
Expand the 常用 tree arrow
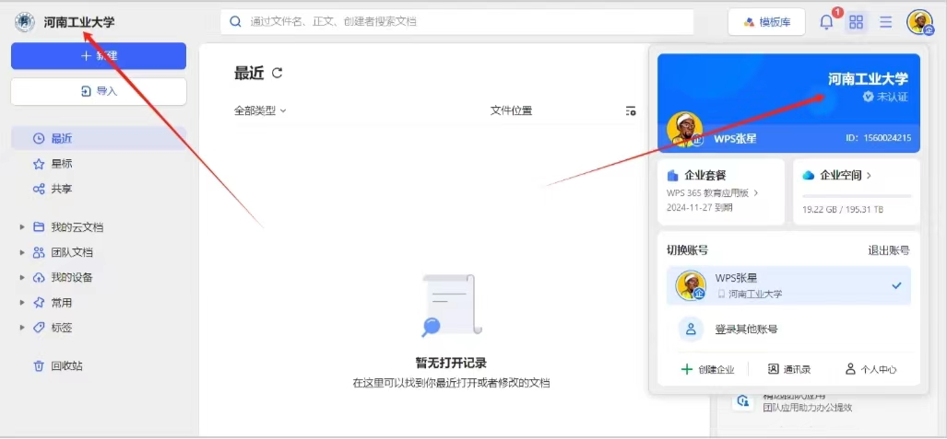click(x=22, y=303)
